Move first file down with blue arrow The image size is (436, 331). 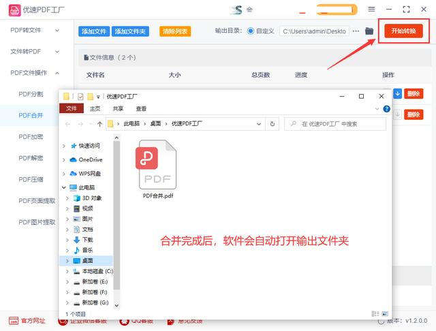pyautogui.click(x=398, y=94)
